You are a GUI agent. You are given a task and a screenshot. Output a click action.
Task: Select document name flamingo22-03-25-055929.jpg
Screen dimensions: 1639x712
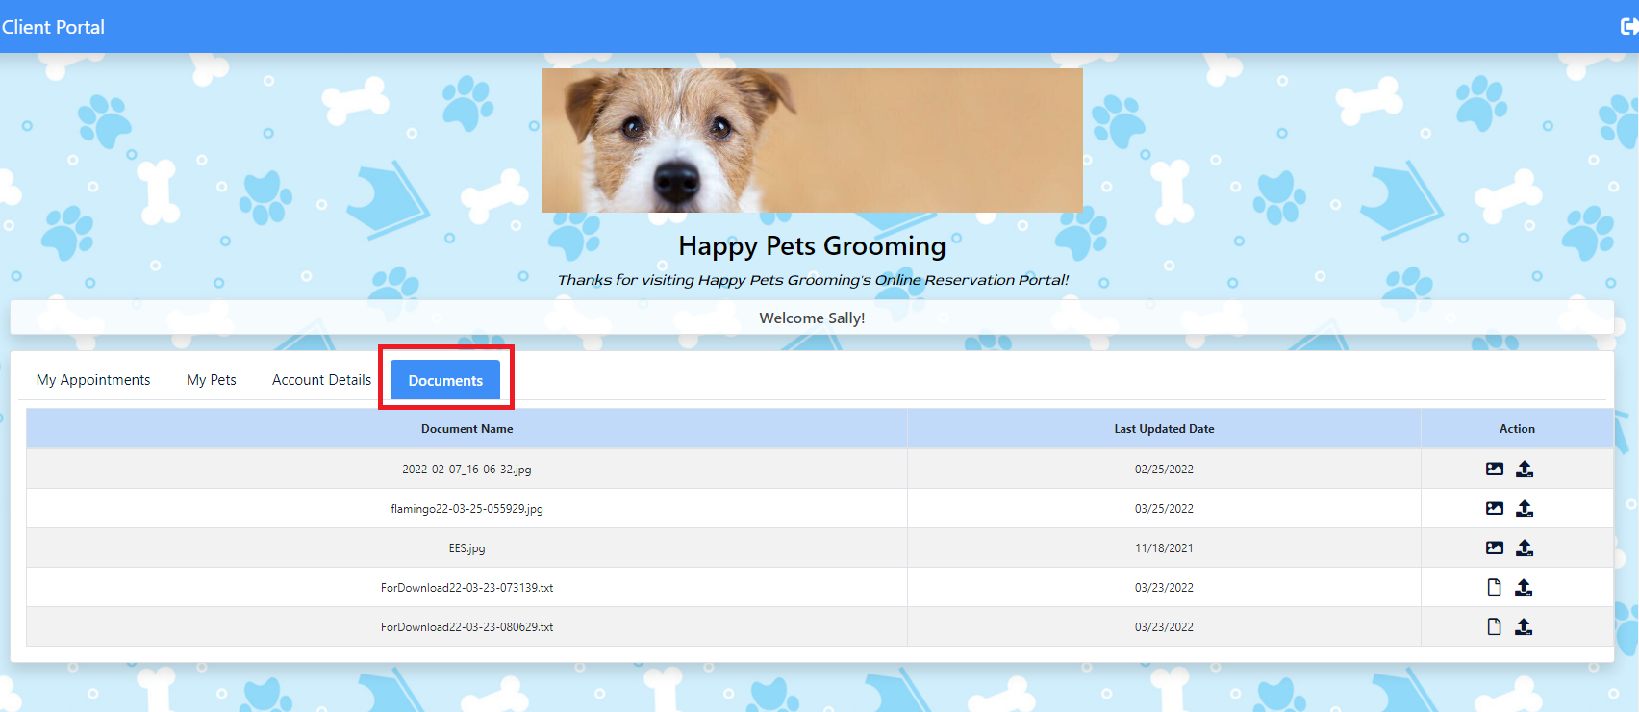[466, 509]
